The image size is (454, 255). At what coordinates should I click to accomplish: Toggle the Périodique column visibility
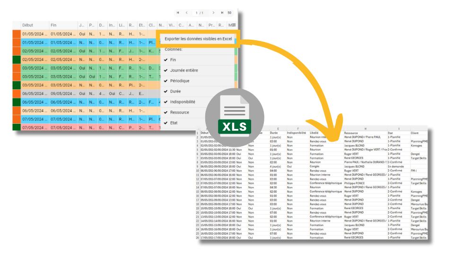(166, 81)
